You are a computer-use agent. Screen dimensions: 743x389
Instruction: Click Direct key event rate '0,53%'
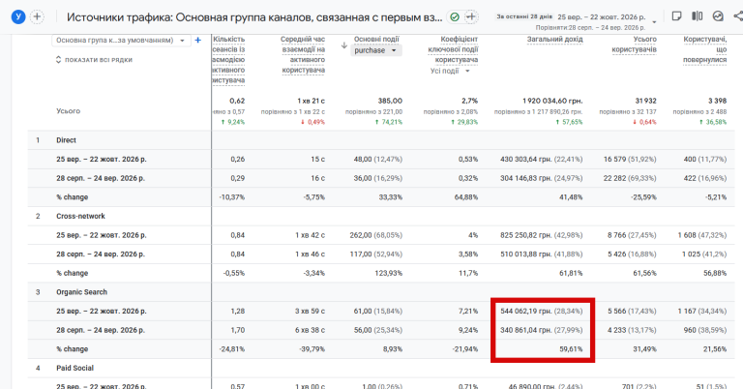[467, 160]
